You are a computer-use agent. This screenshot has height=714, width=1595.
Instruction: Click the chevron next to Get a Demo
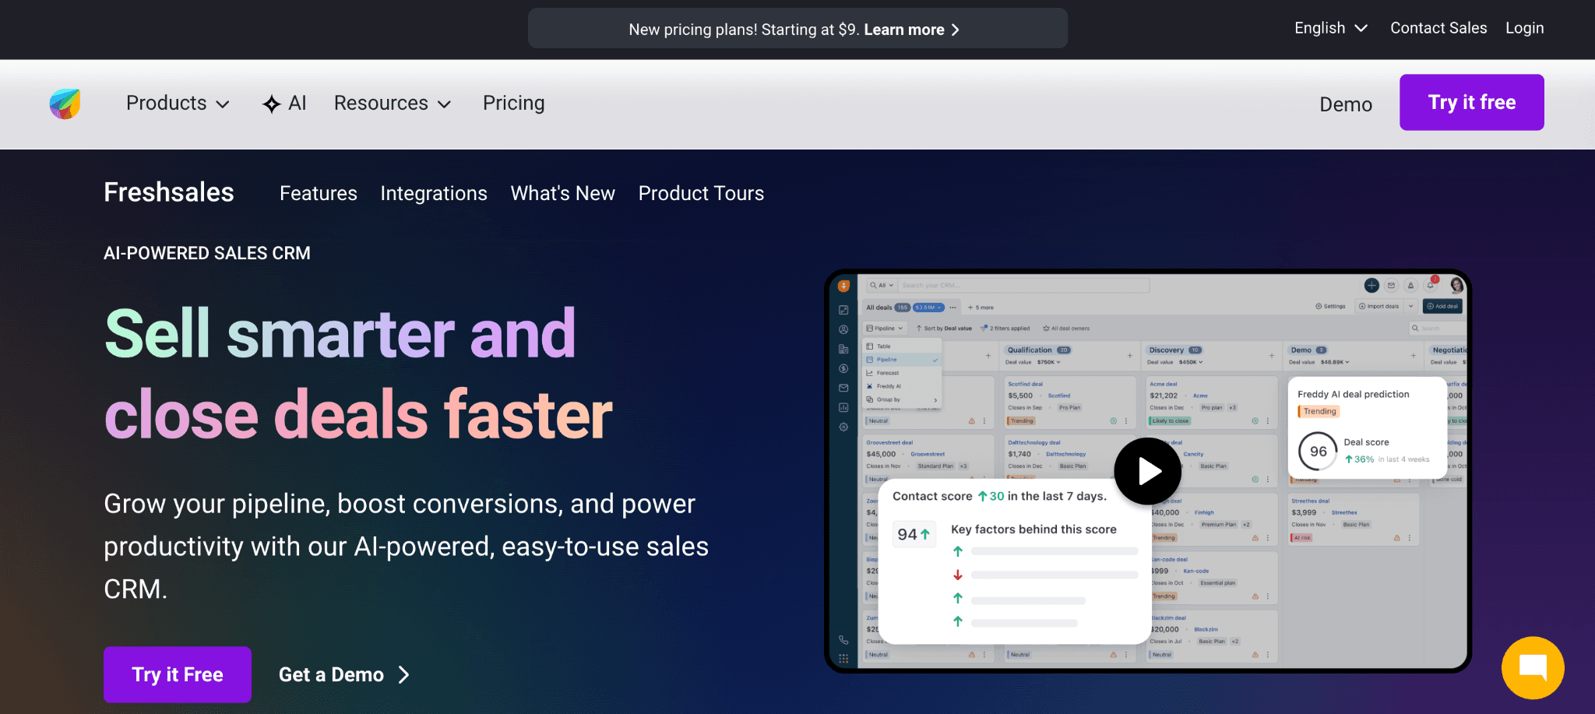pos(403,674)
